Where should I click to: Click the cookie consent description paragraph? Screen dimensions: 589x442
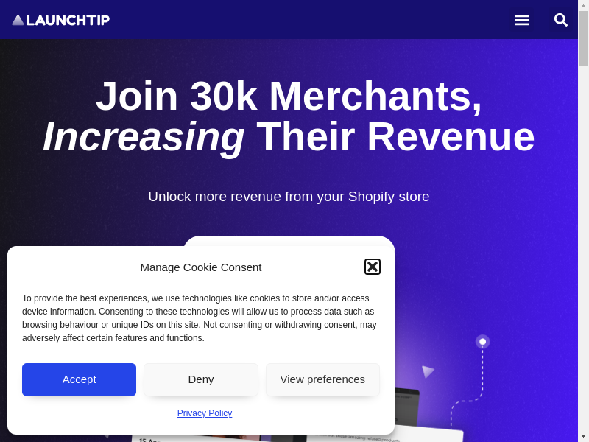coord(200,318)
